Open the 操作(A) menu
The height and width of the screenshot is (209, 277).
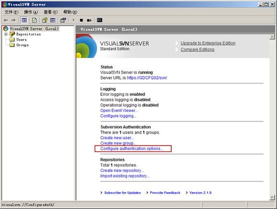[x=31, y=12]
